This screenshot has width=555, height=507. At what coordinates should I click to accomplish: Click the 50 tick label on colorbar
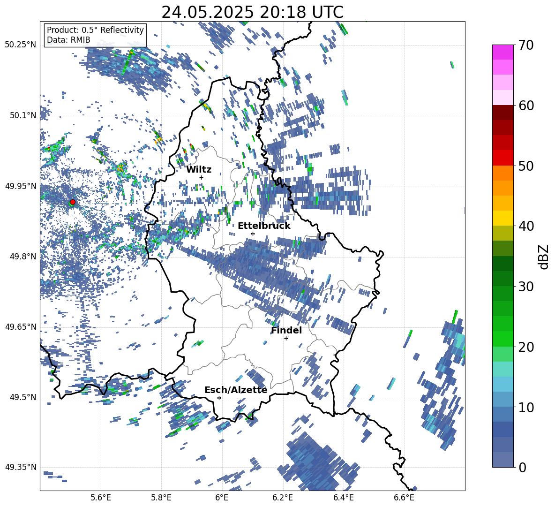tap(526, 166)
